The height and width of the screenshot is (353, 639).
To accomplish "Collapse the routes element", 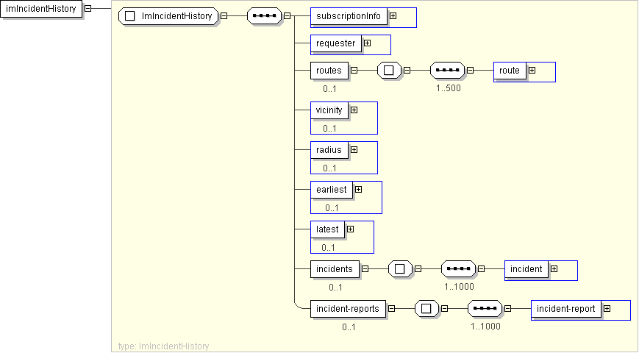I will (x=354, y=71).
